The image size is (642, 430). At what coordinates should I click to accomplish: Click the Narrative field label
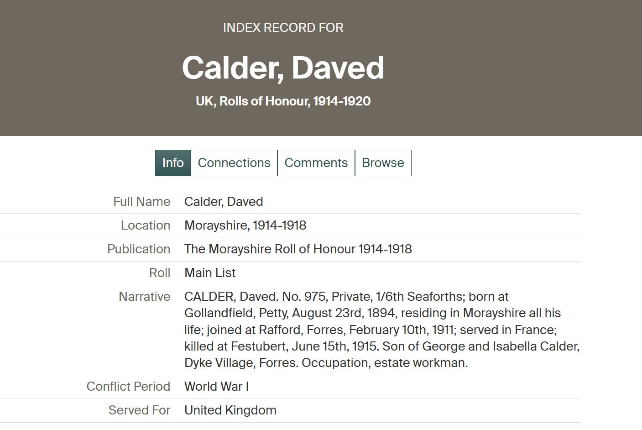point(144,297)
